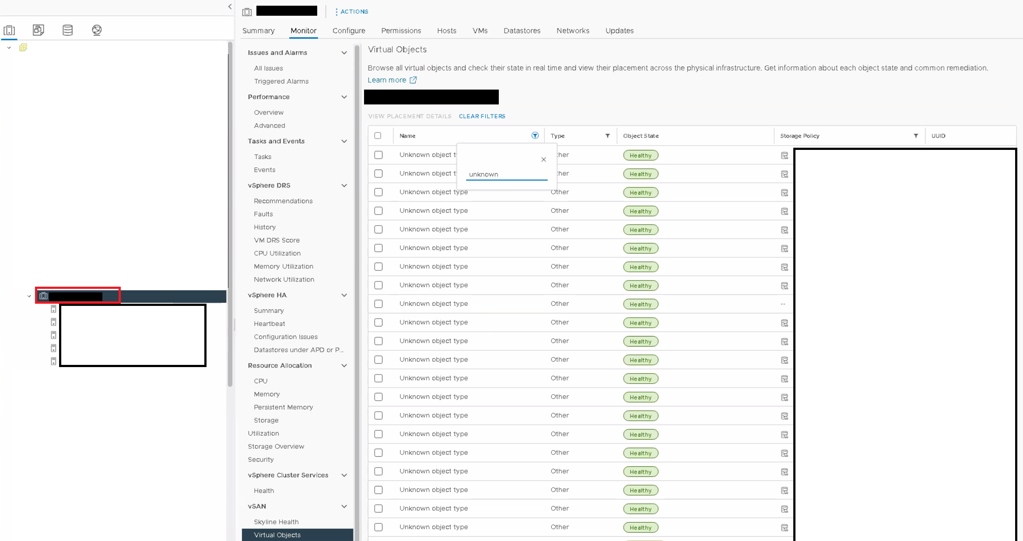Open the Hosts and Clusters inventory icon
1023x541 pixels.
click(x=9, y=30)
